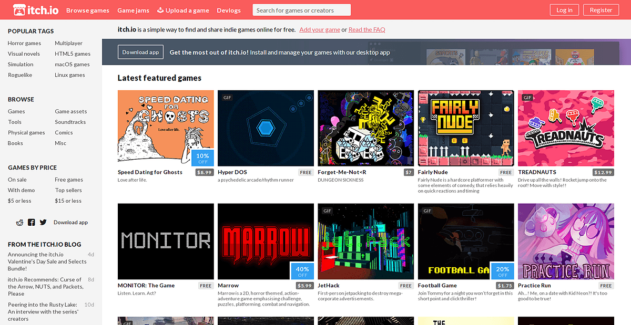631x325 pixels.
Task: Click the 40% OFF badge on Marrow
Action: click(302, 271)
